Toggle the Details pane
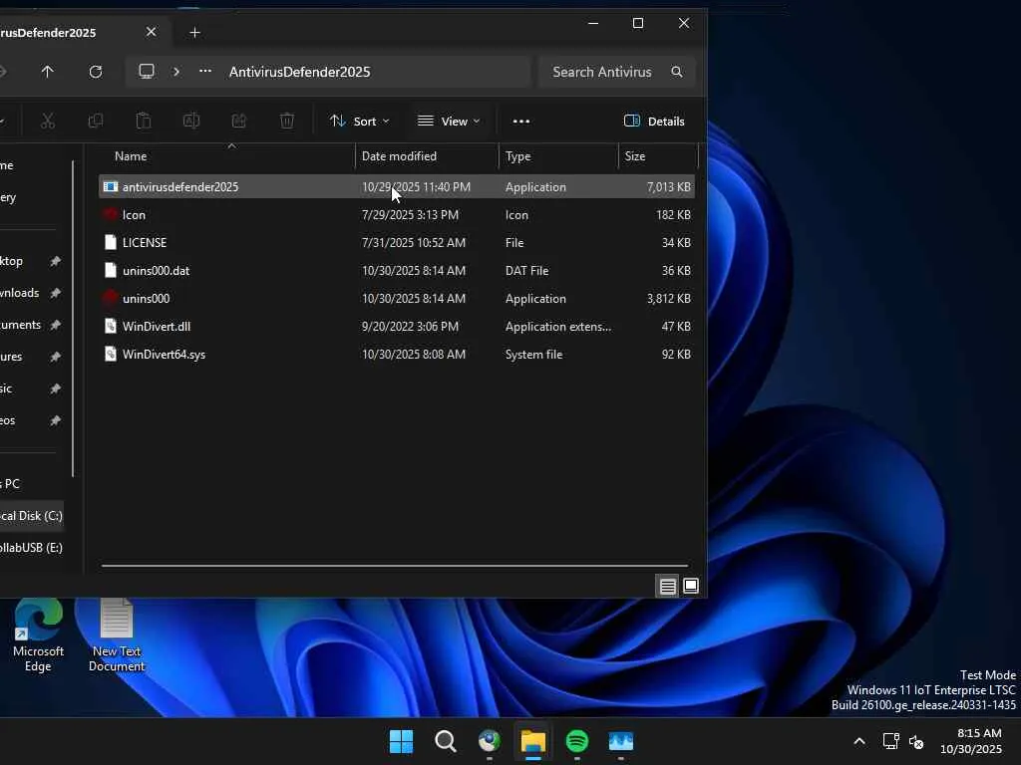Image resolution: width=1021 pixels, height=765 pixels. click(x=654, y=121)
